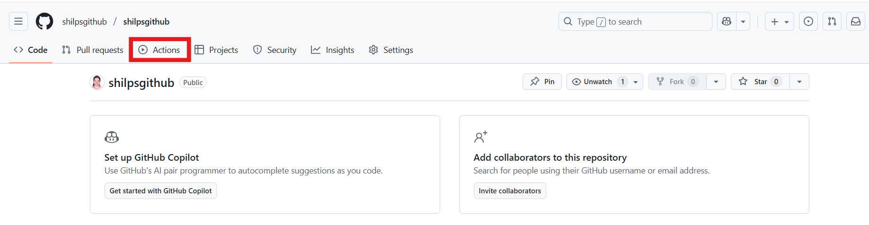
Task: Switch to the Actions tab
Action: (x=160, y=50)
